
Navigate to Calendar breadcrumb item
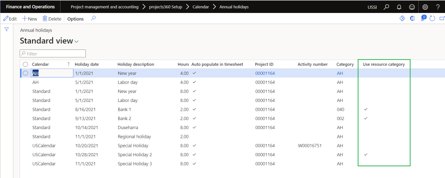pos(200,7)
